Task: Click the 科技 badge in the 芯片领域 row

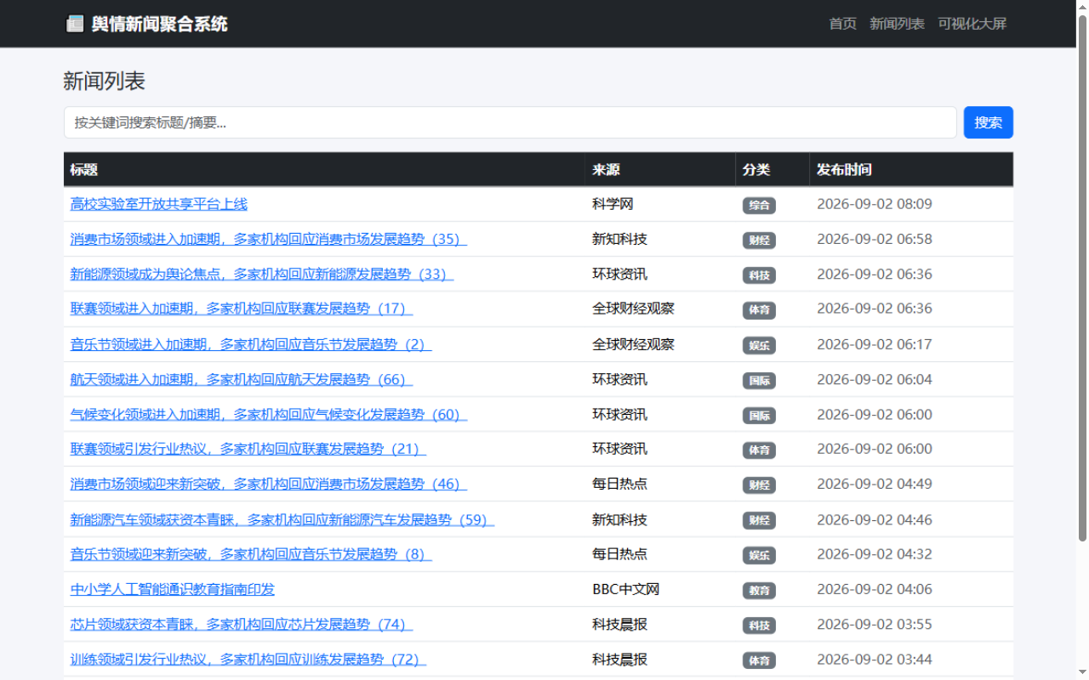Action: 759,626
